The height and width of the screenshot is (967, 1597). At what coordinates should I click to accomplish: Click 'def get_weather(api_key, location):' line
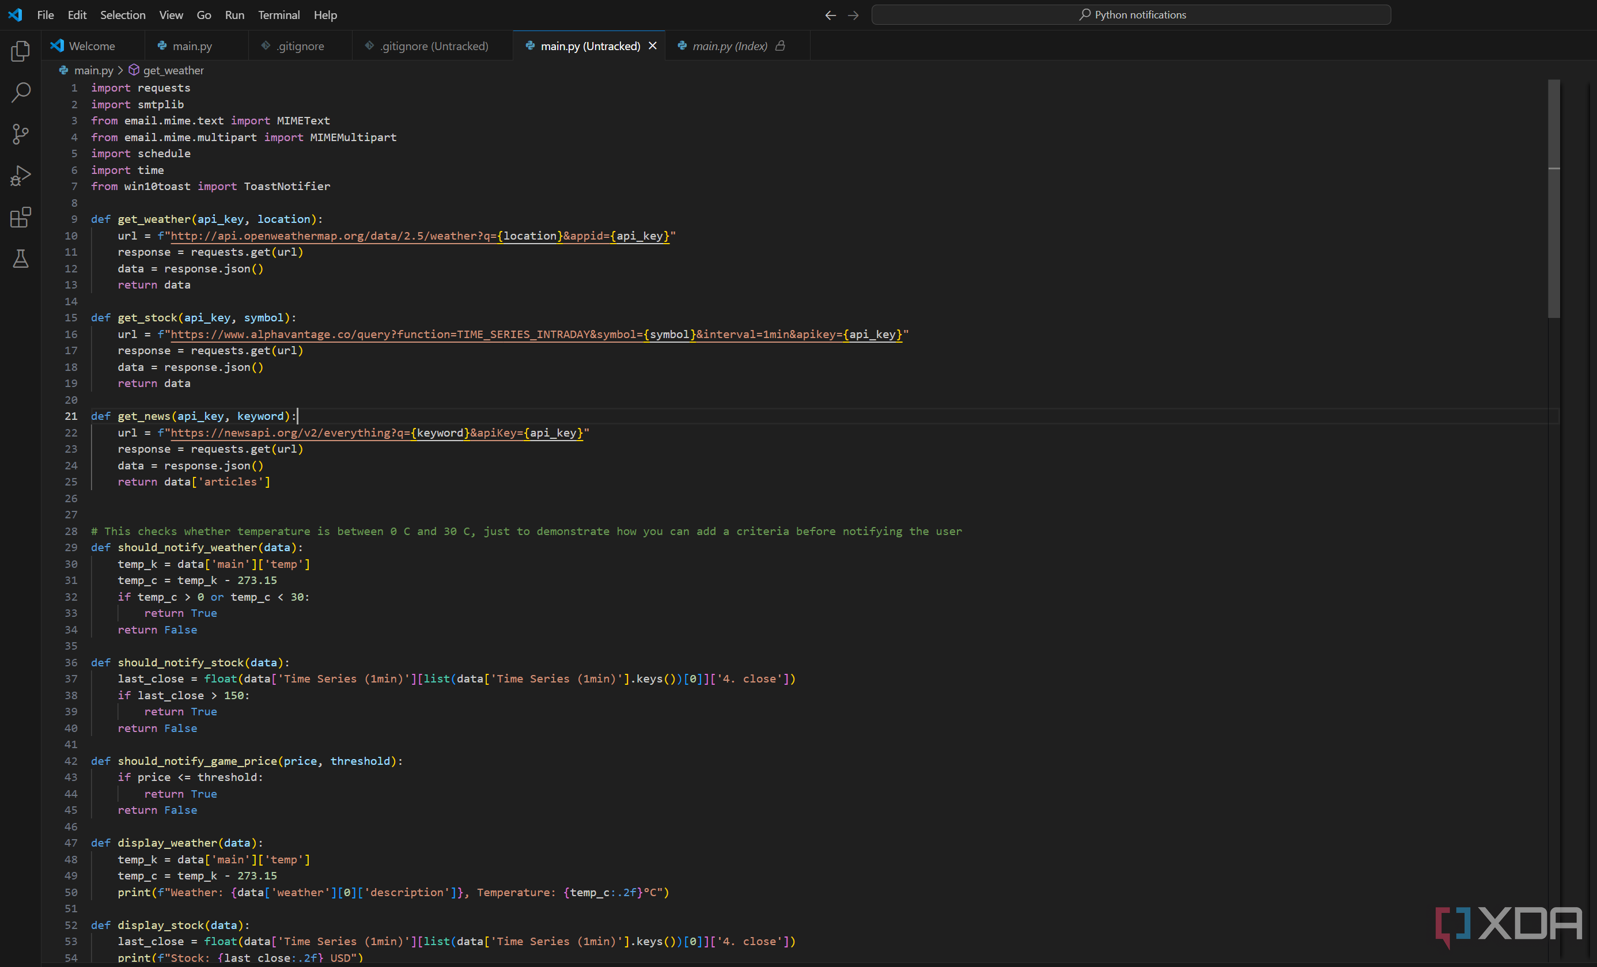point(207,219)
